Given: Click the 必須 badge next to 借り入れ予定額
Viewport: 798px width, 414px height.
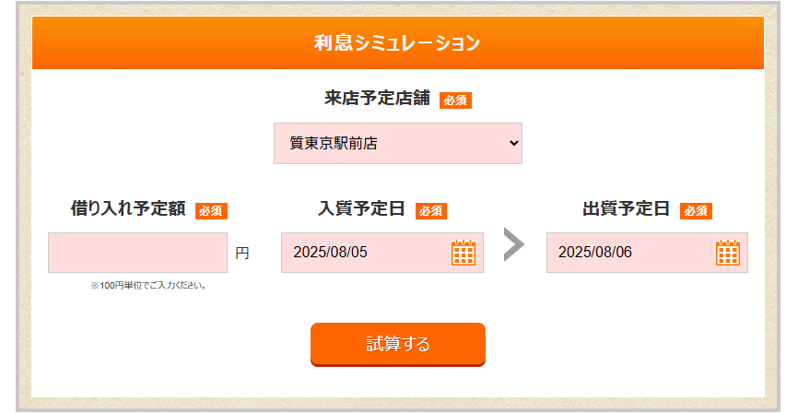Looking at the screenshot, I should click(x=211, y=211).
